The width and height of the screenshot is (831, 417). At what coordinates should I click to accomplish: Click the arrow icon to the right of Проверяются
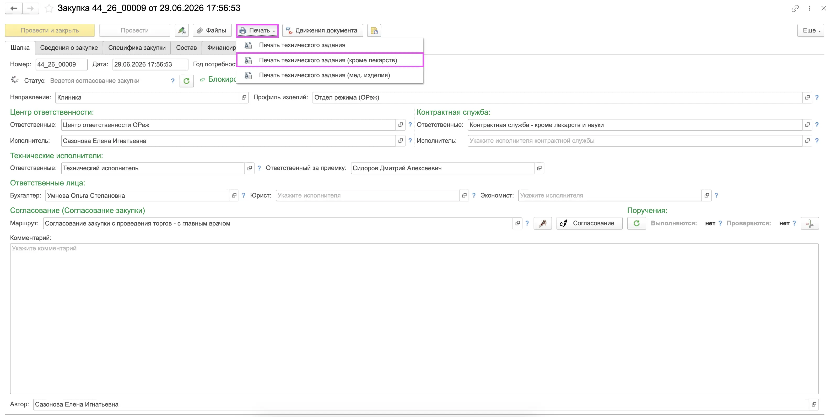tap(810, 223)
